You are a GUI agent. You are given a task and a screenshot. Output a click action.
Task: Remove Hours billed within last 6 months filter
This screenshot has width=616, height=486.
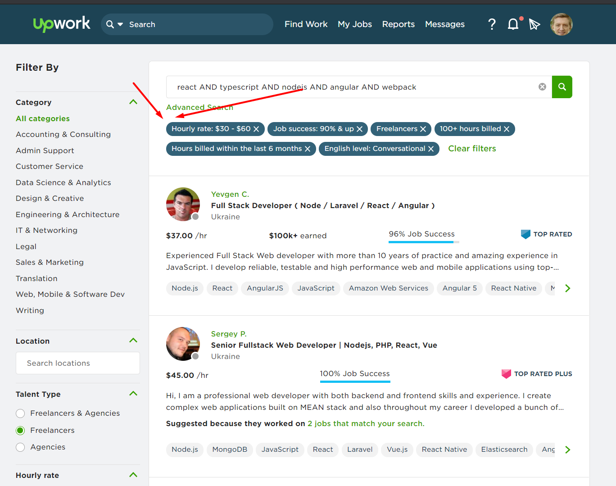click(308, 149)
